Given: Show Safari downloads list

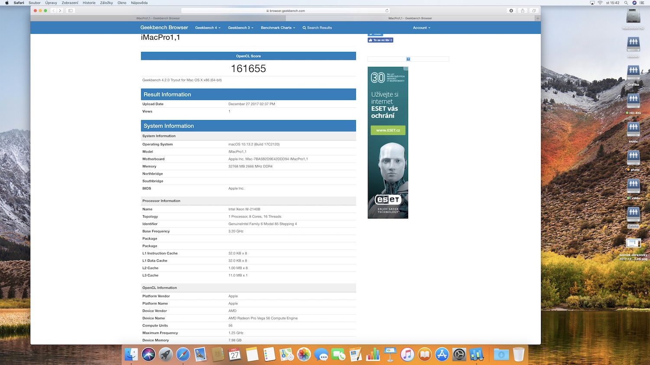Looking at the screenshot, I should [x=511, y=10].
